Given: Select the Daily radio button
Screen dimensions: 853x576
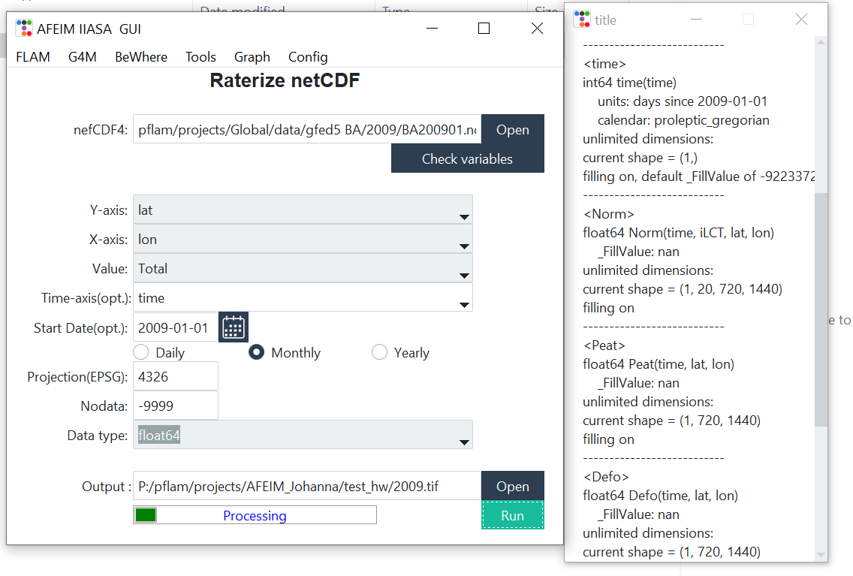Looking at the screenshot, I should tap(141, 352).
